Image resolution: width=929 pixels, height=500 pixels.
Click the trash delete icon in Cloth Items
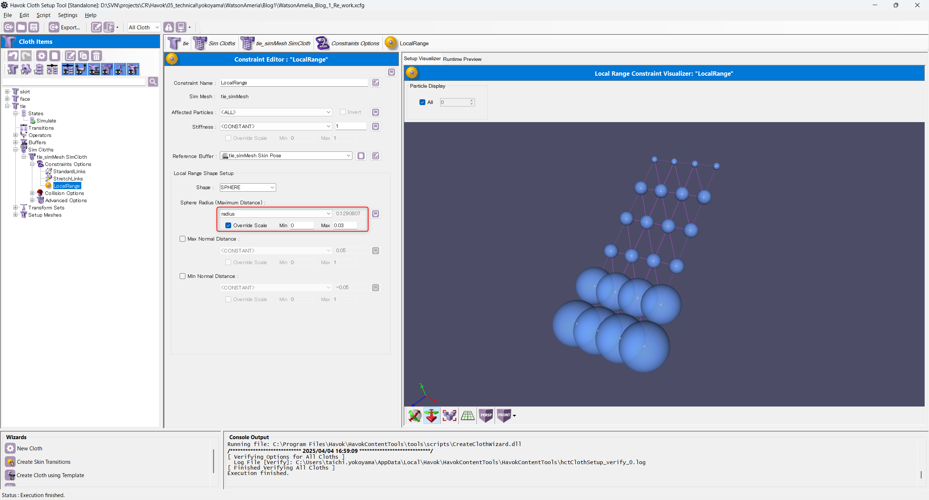click(97, 55)
